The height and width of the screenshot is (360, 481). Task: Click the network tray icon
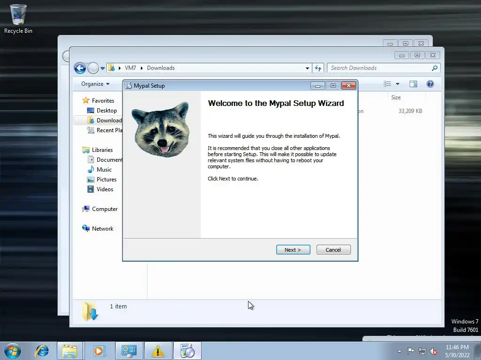click(422, 351)
